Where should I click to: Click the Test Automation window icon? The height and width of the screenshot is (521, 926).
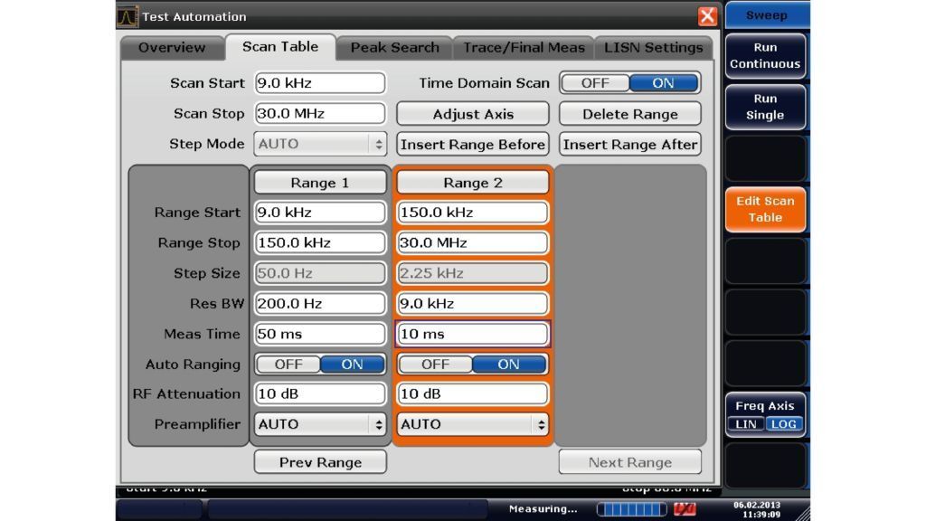(x=128, y=16)
